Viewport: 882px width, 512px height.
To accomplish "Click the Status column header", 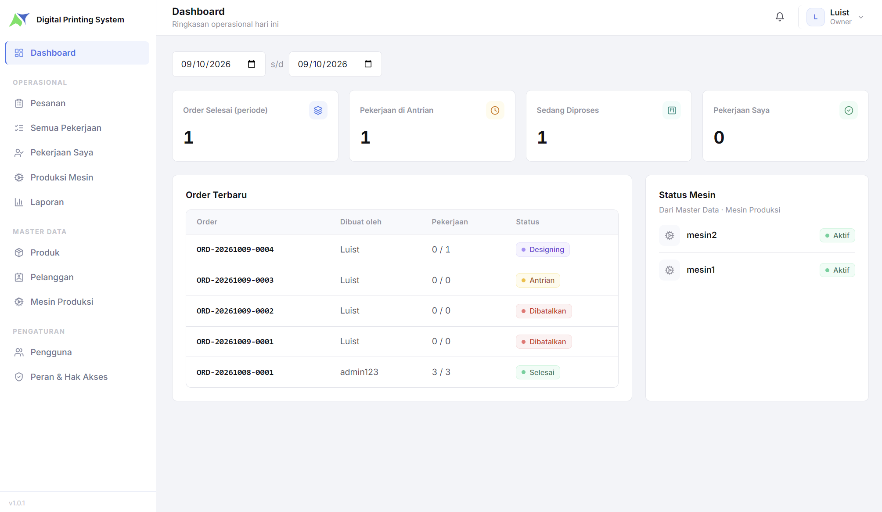I will coord(527,222).
